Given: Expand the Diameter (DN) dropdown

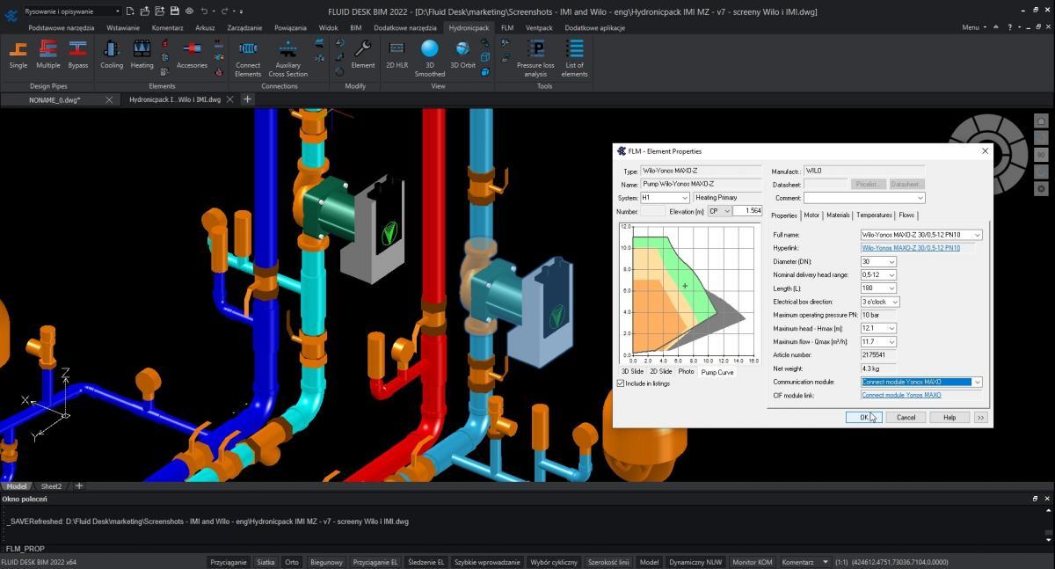Looking at the screenshot, I should pyautogui.click(x=891, y=261).
